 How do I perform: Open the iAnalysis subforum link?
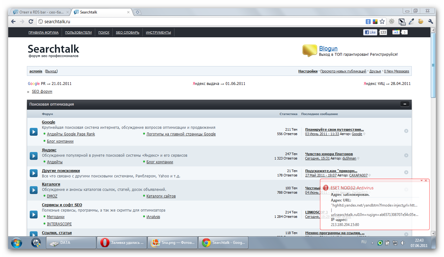point(153,217)
